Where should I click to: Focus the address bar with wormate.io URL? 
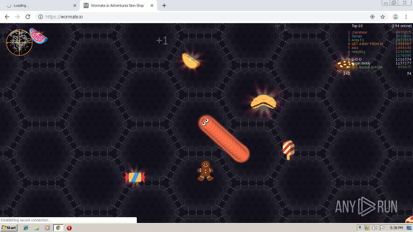click(206, 17)
